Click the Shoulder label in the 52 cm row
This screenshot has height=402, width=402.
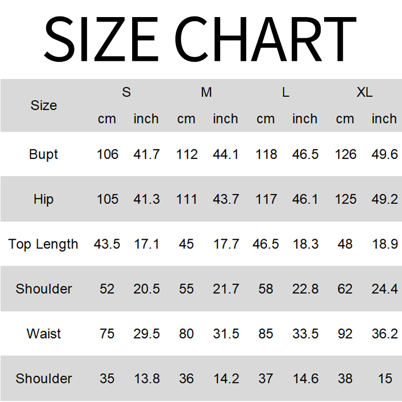44,289
